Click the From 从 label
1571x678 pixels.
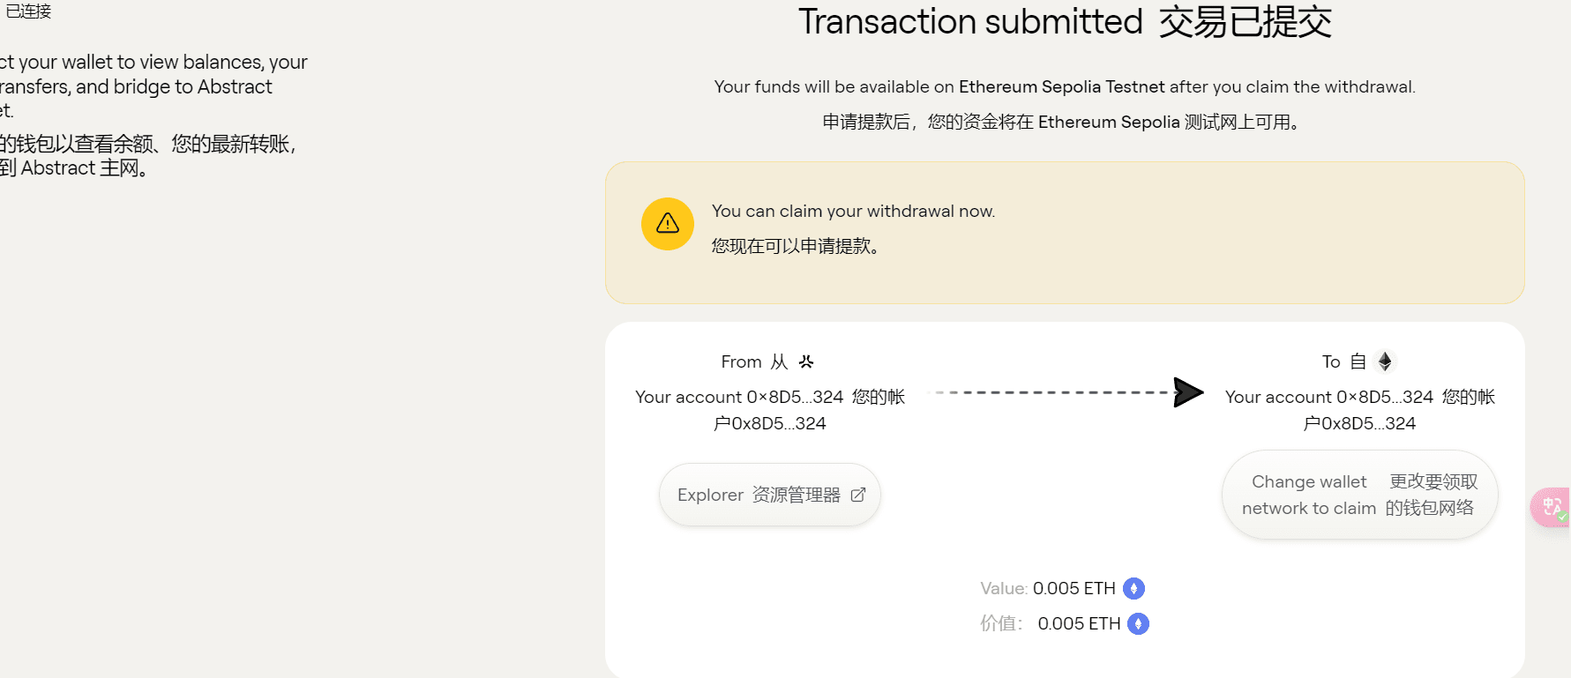(x=753, y=361)
